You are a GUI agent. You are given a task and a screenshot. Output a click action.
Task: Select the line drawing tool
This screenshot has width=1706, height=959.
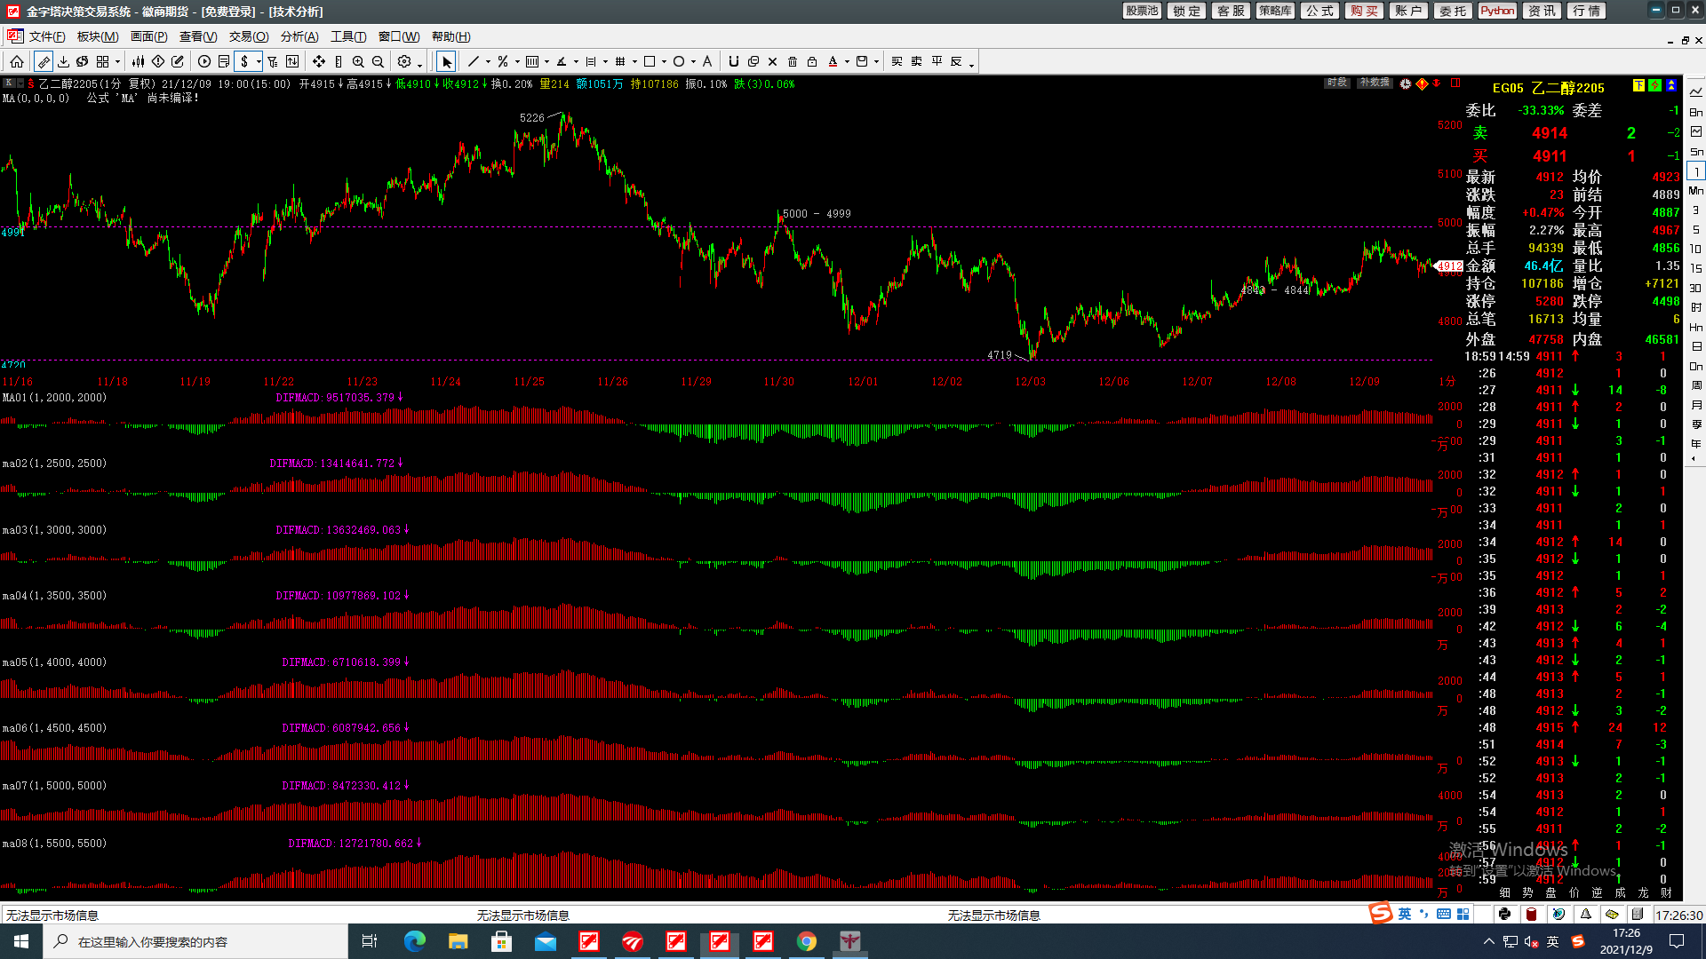(474, 61)
